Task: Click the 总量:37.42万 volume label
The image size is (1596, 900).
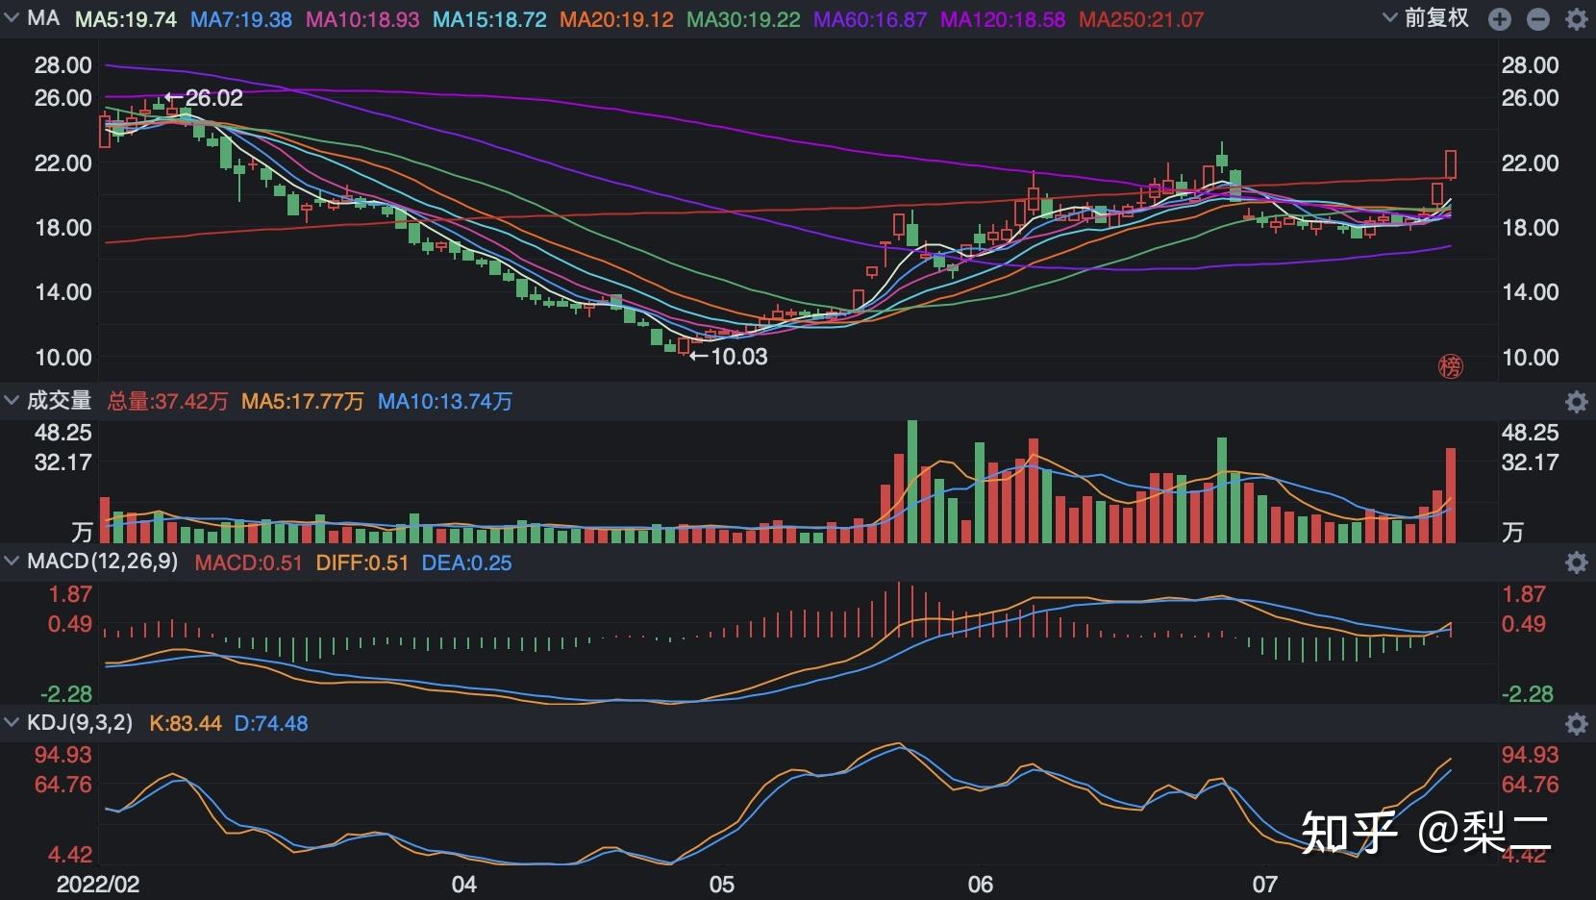Action: pyautogui.click(x=167, y=401)
